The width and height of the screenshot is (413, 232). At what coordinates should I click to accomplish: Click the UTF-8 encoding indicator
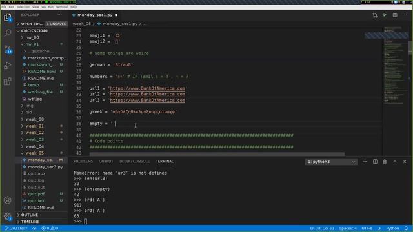[x=367, y=228]
